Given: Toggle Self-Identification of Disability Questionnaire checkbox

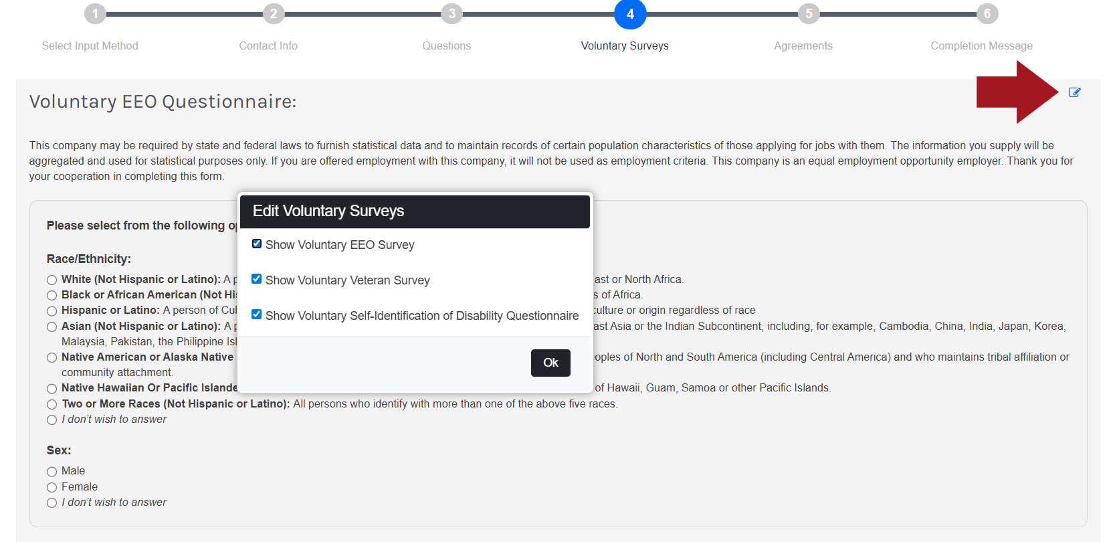Looking at the screenshot, I should pyautogui.click(x=257, y=314).
